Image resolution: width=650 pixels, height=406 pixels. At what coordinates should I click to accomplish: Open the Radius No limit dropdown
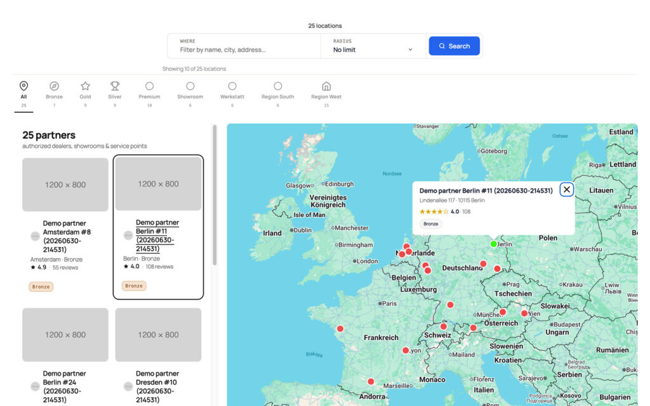click(373, 46)
